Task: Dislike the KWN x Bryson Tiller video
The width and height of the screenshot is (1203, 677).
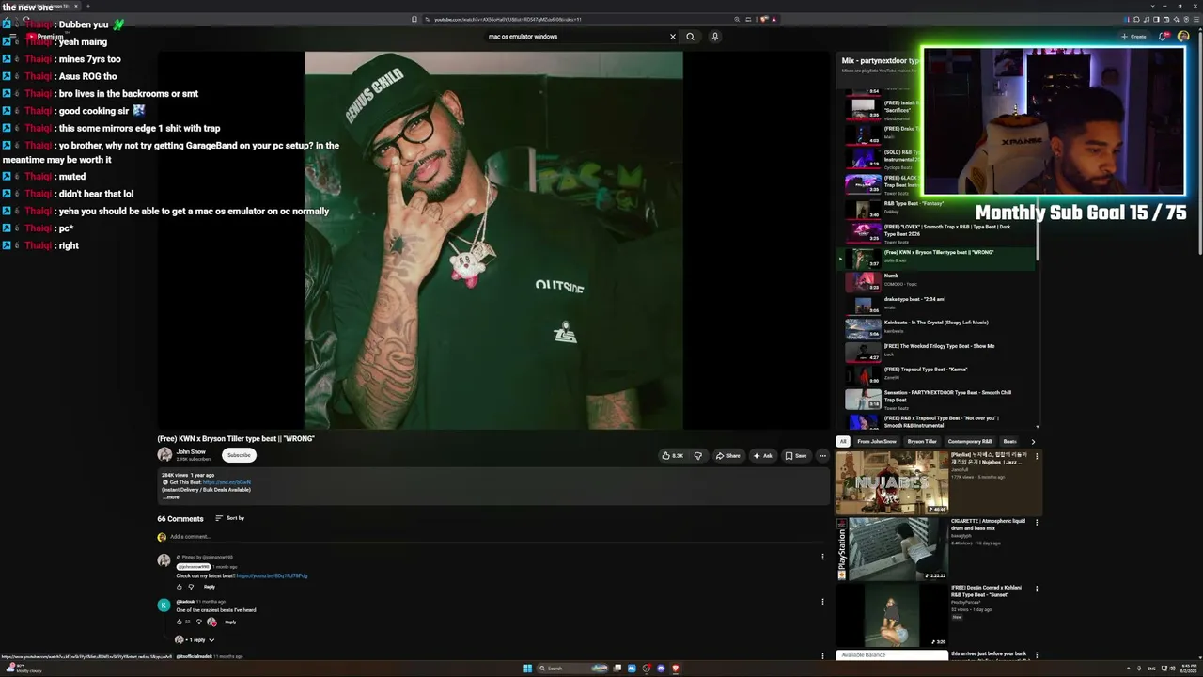Action: point(697,456)
